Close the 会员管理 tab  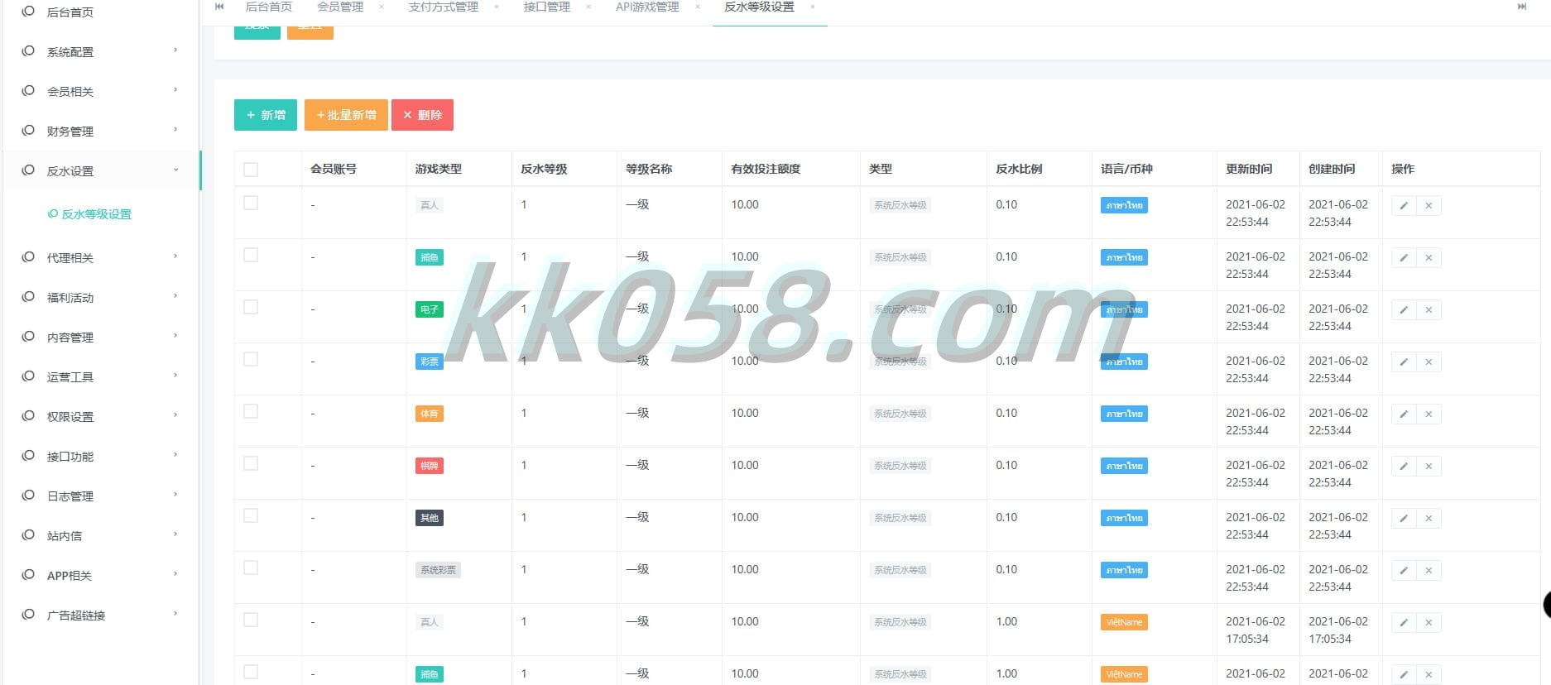[x=382, y=7]
